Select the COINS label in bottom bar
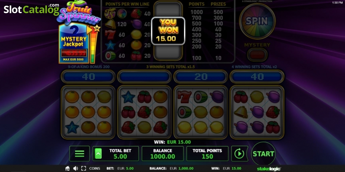The width and height of the screenshot is (345, 172). [95, 169]
